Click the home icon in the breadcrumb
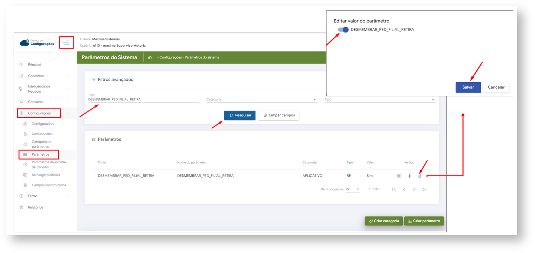Image resolution: width=535 pixels, height=253 pixels. (x=150, y=57)
